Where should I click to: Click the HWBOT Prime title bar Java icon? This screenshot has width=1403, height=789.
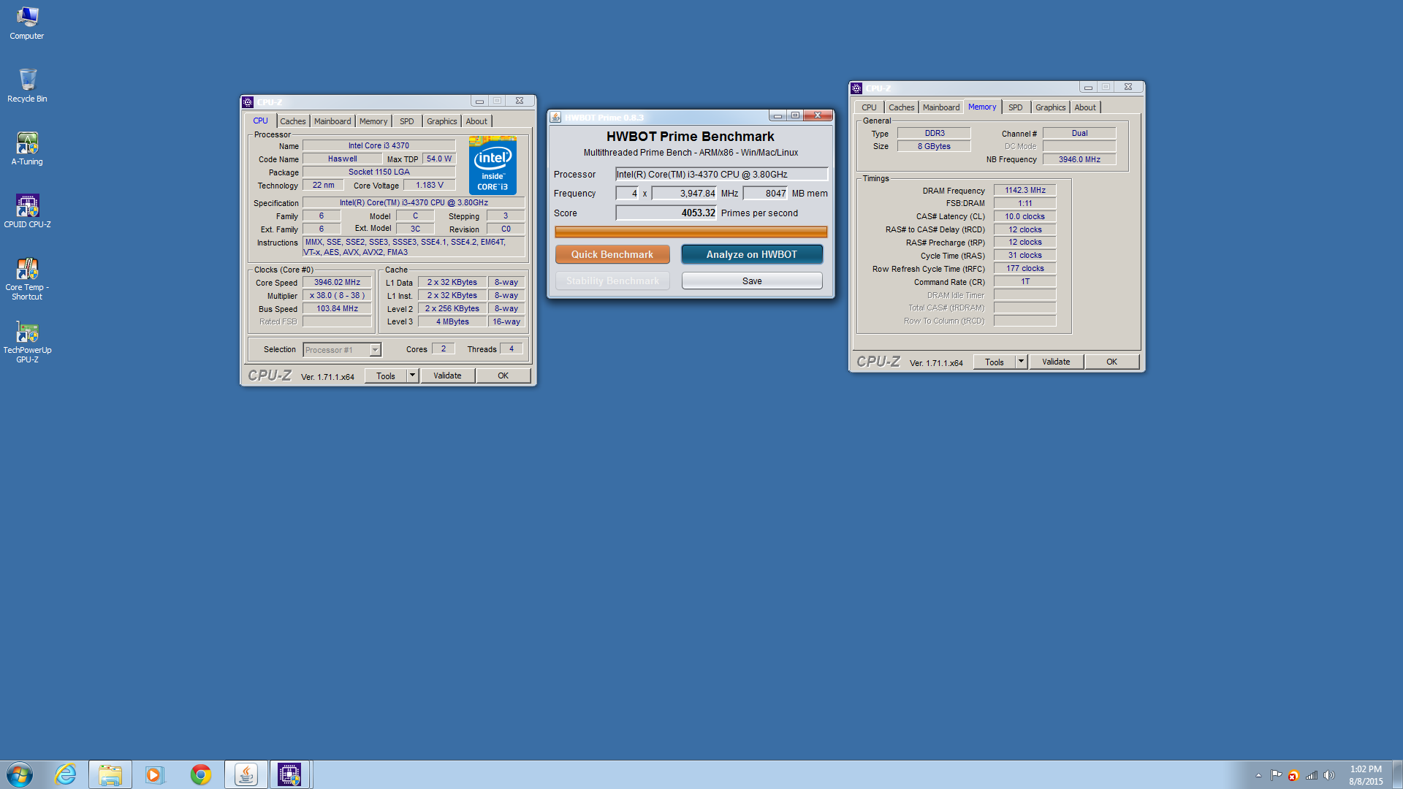555,117
